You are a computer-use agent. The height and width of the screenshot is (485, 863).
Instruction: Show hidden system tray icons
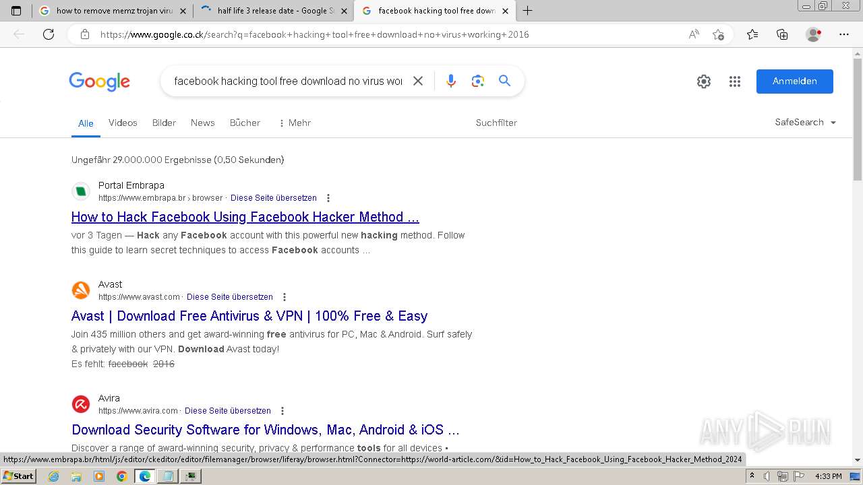point(752,476)
